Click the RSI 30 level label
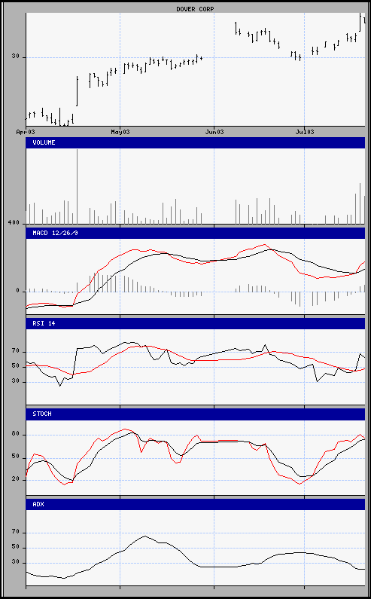The width and height of the screenshot is (371, 599). (15, 382)
